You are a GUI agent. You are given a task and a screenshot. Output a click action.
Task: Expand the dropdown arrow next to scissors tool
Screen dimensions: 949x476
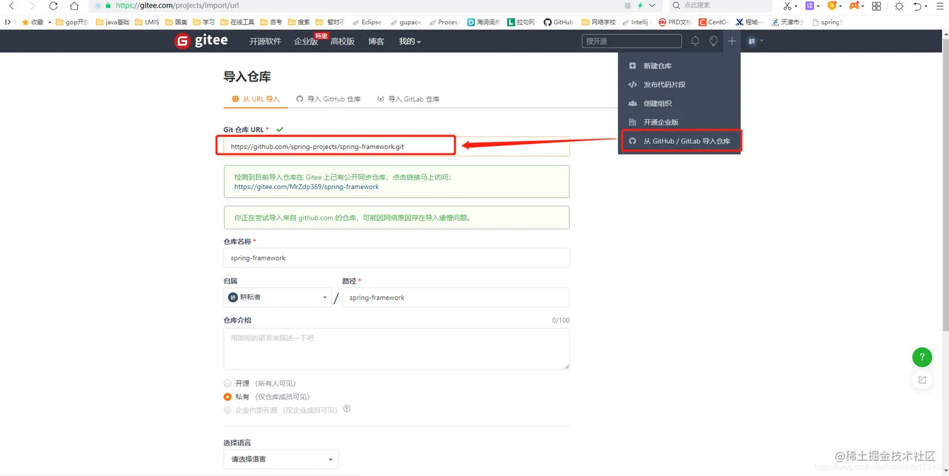(x=796, y=6)
